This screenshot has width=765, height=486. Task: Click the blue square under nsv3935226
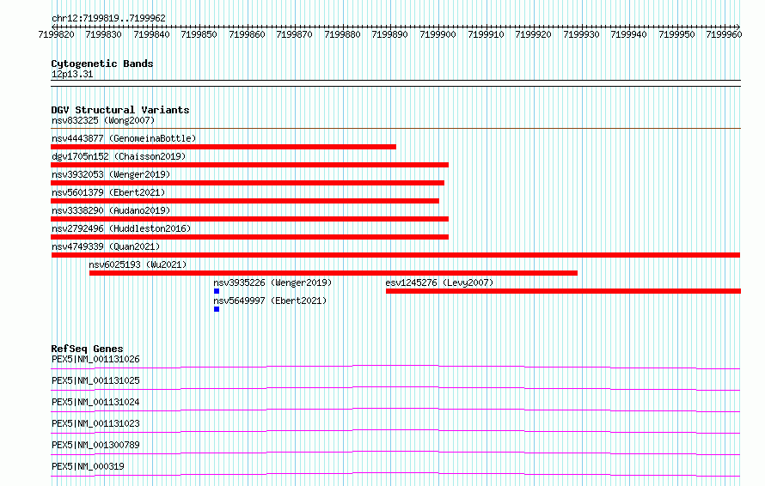tap(217, 291)
